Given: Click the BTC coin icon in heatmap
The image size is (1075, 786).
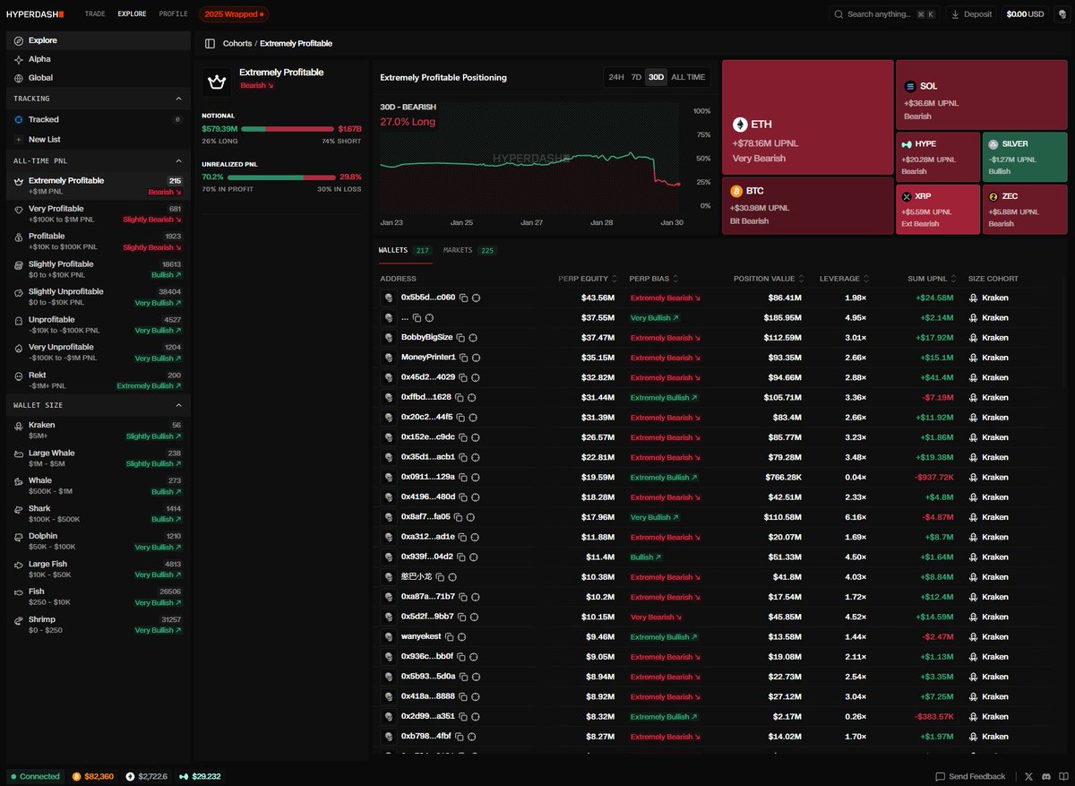Looking at the screenshot, I should pos(736,191).
